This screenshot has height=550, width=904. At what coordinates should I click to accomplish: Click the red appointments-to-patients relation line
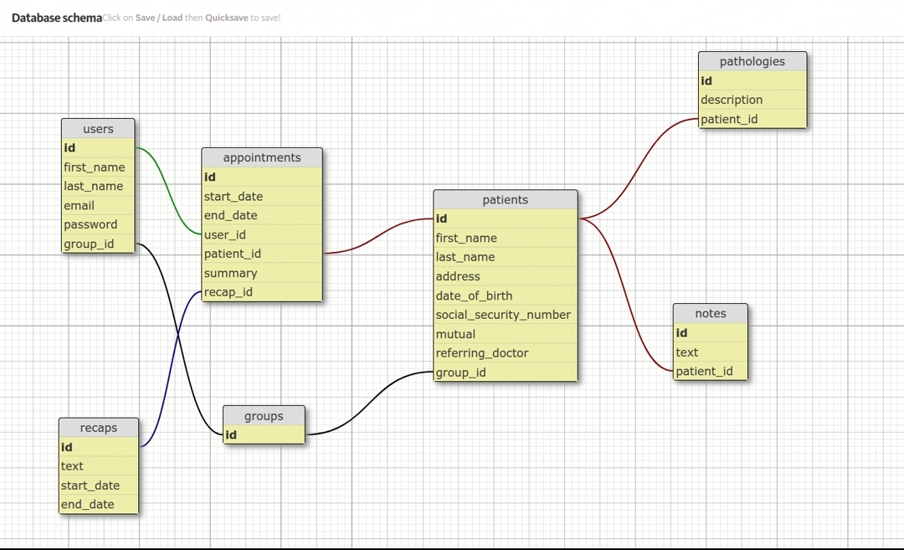click(378, 236)
